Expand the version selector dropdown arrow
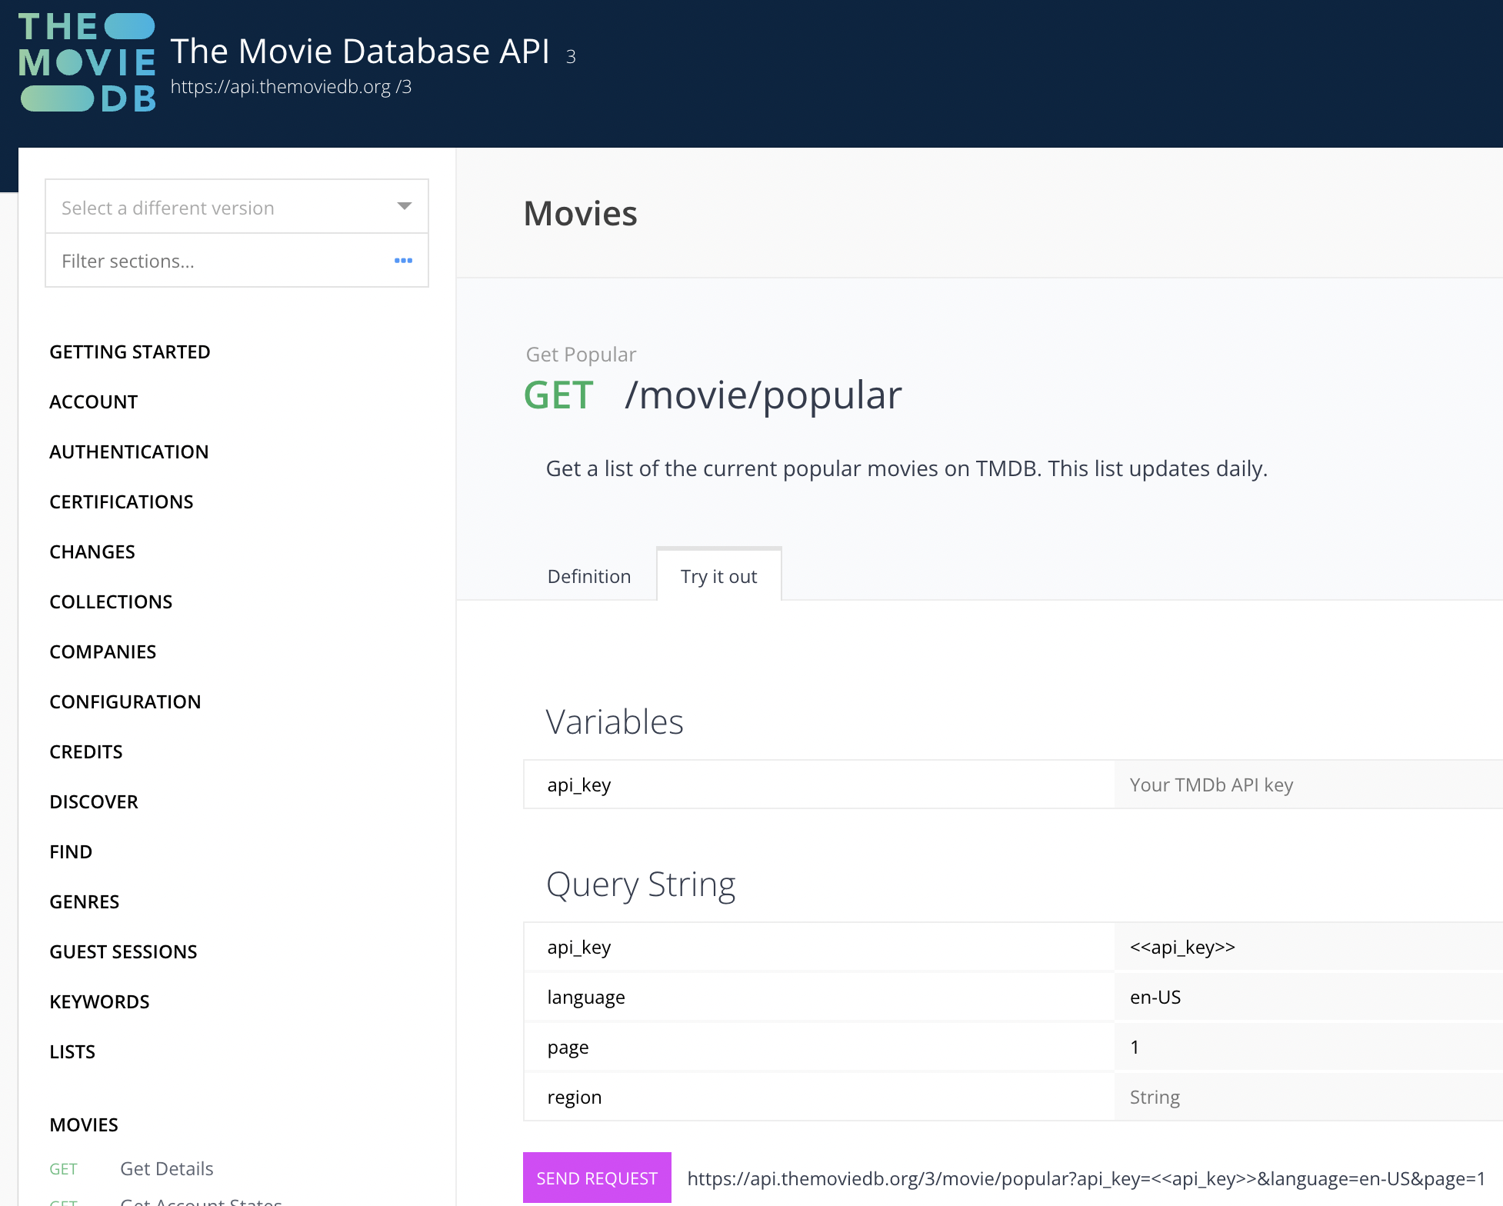 404,206
